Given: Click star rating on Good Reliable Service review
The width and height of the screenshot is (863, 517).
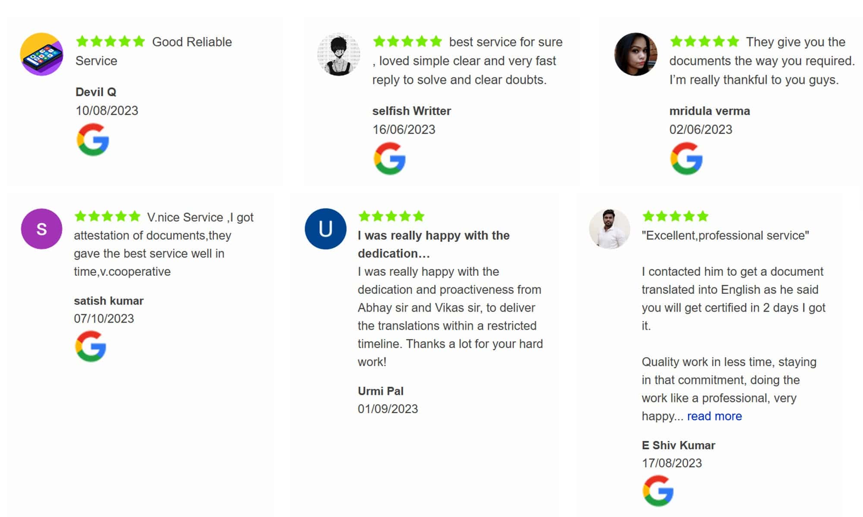Looking at the screenshot, I should click(110, 41).
